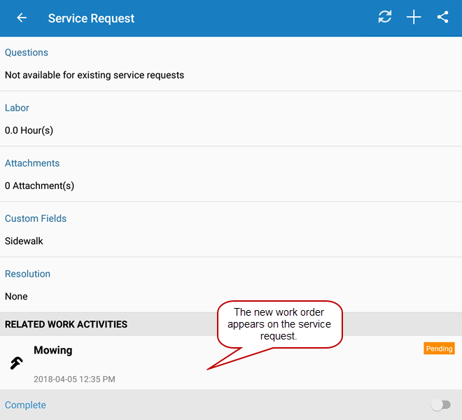This screenshot has height=420, width=462.
Task: Open the Attachments section
Action: pos(32,163)
